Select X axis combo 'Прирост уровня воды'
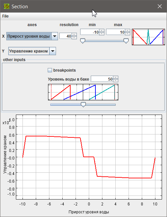 32,36
